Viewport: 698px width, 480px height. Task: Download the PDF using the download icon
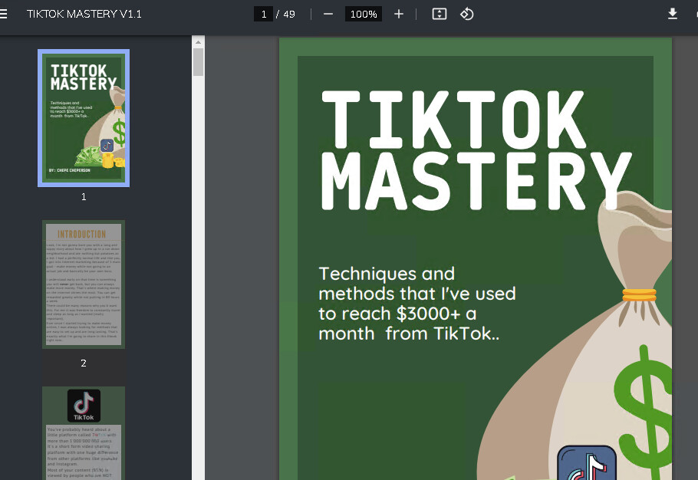[673, 14]
